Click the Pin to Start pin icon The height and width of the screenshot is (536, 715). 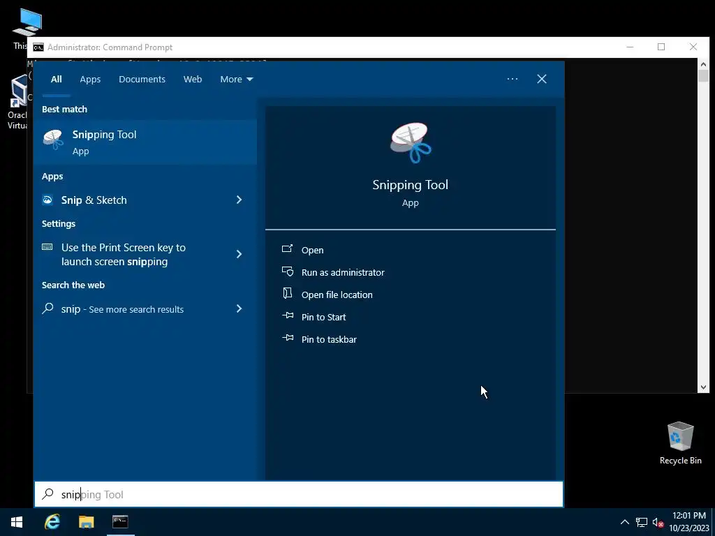point(287,315)
